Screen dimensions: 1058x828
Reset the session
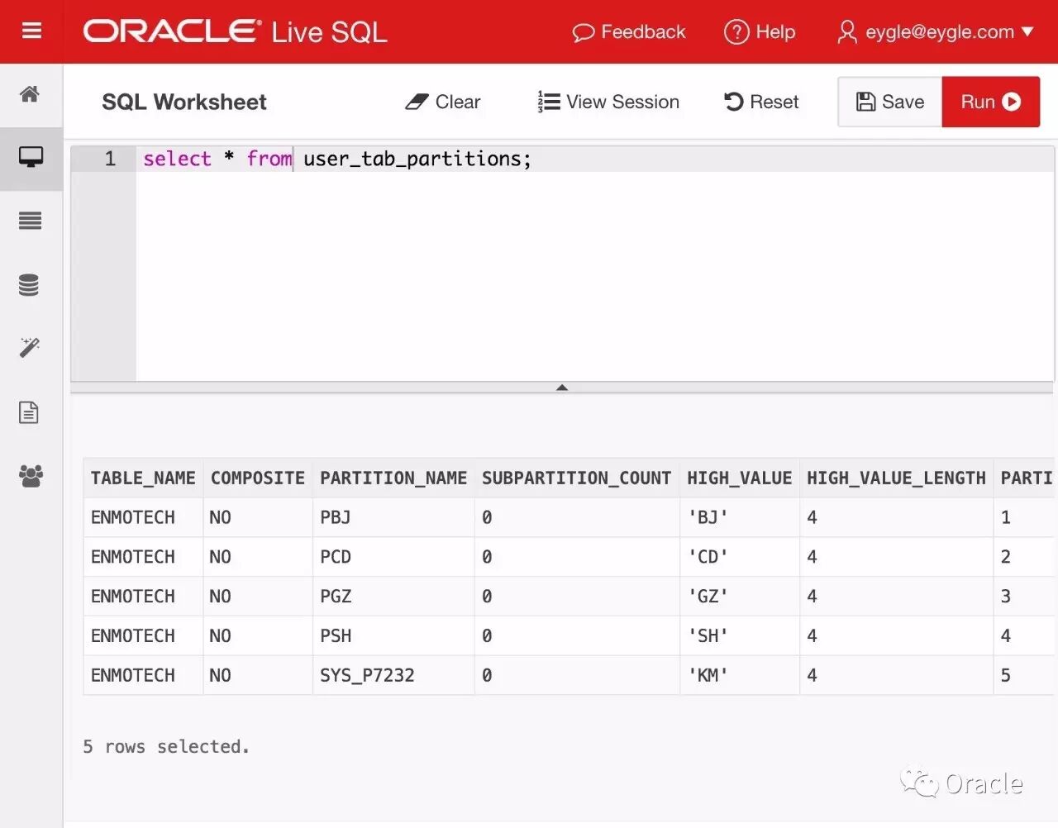click(761, 102)
